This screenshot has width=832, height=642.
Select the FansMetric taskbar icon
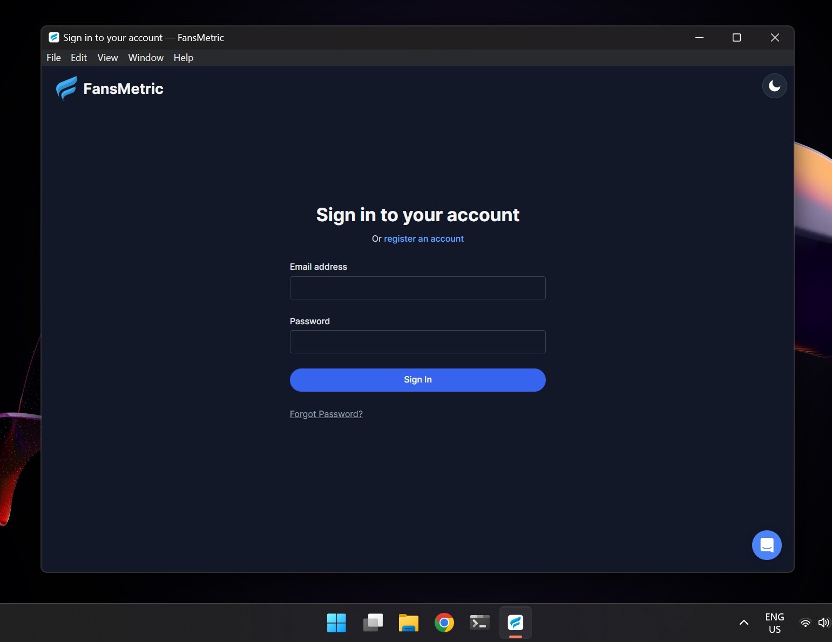click(516, 623)
